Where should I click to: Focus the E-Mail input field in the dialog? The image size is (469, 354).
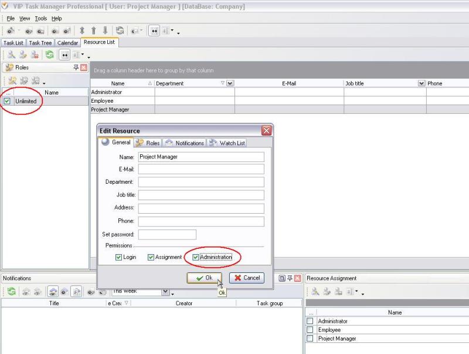point(201,169)
